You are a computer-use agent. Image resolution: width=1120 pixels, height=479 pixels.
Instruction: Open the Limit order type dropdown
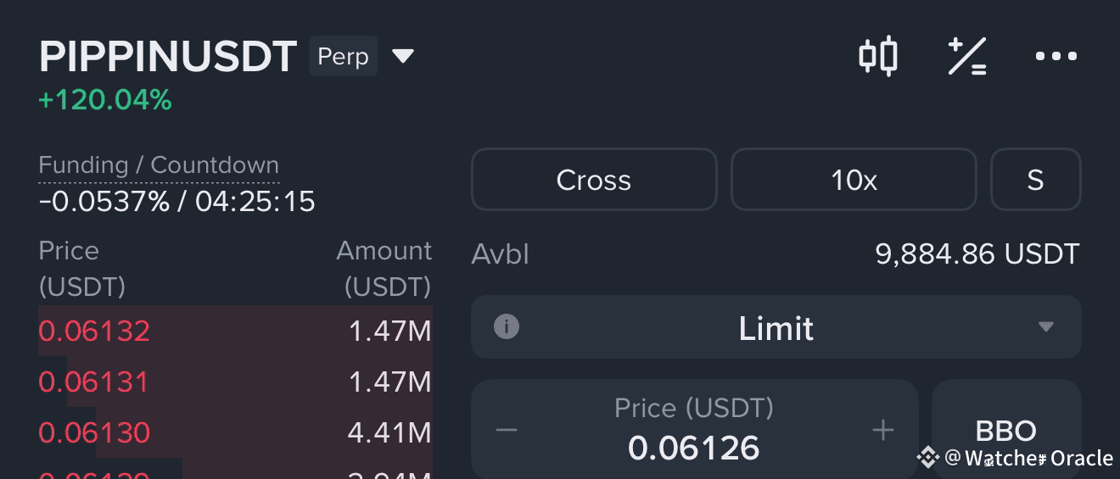[x=776, y=327]
